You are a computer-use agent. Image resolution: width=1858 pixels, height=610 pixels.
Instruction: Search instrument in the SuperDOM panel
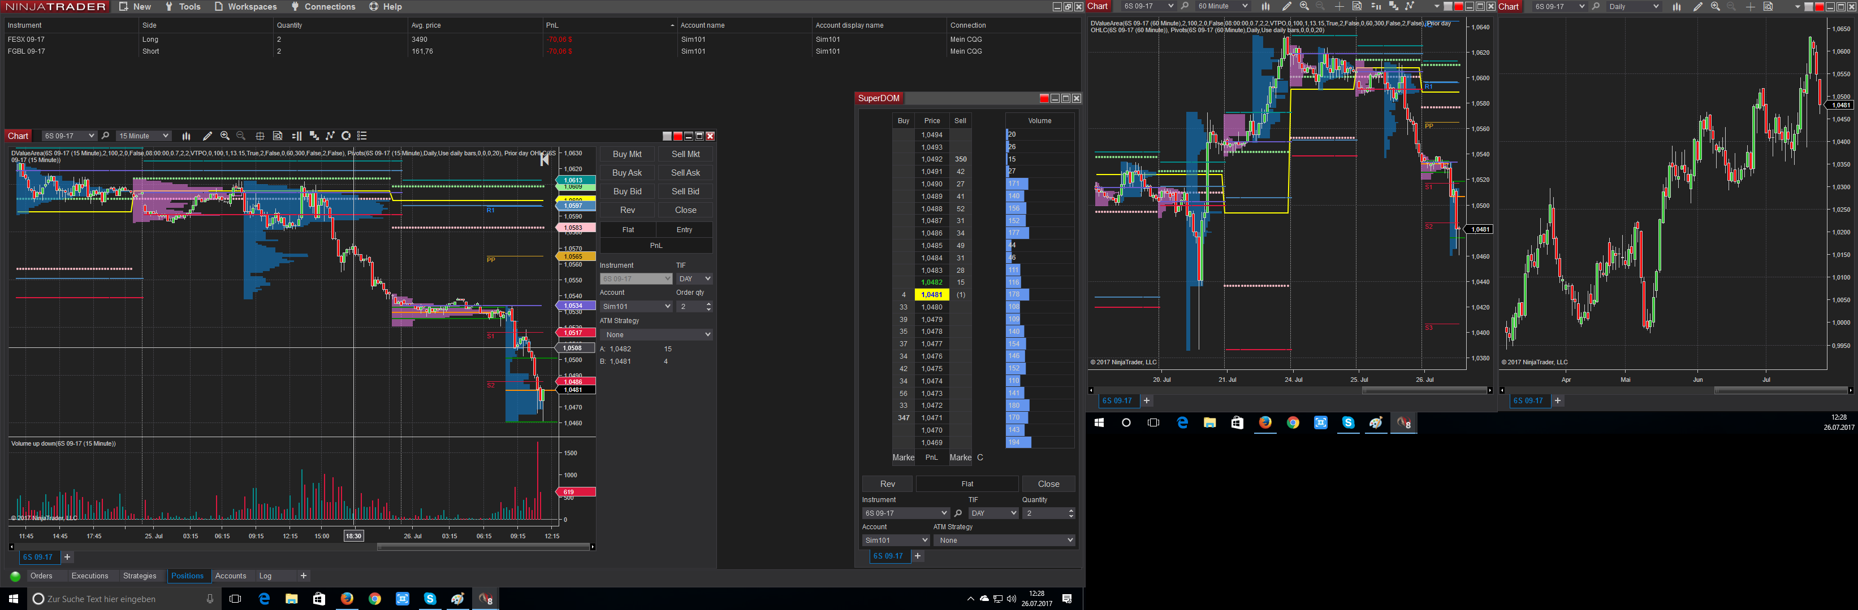(x=958, y=513)
